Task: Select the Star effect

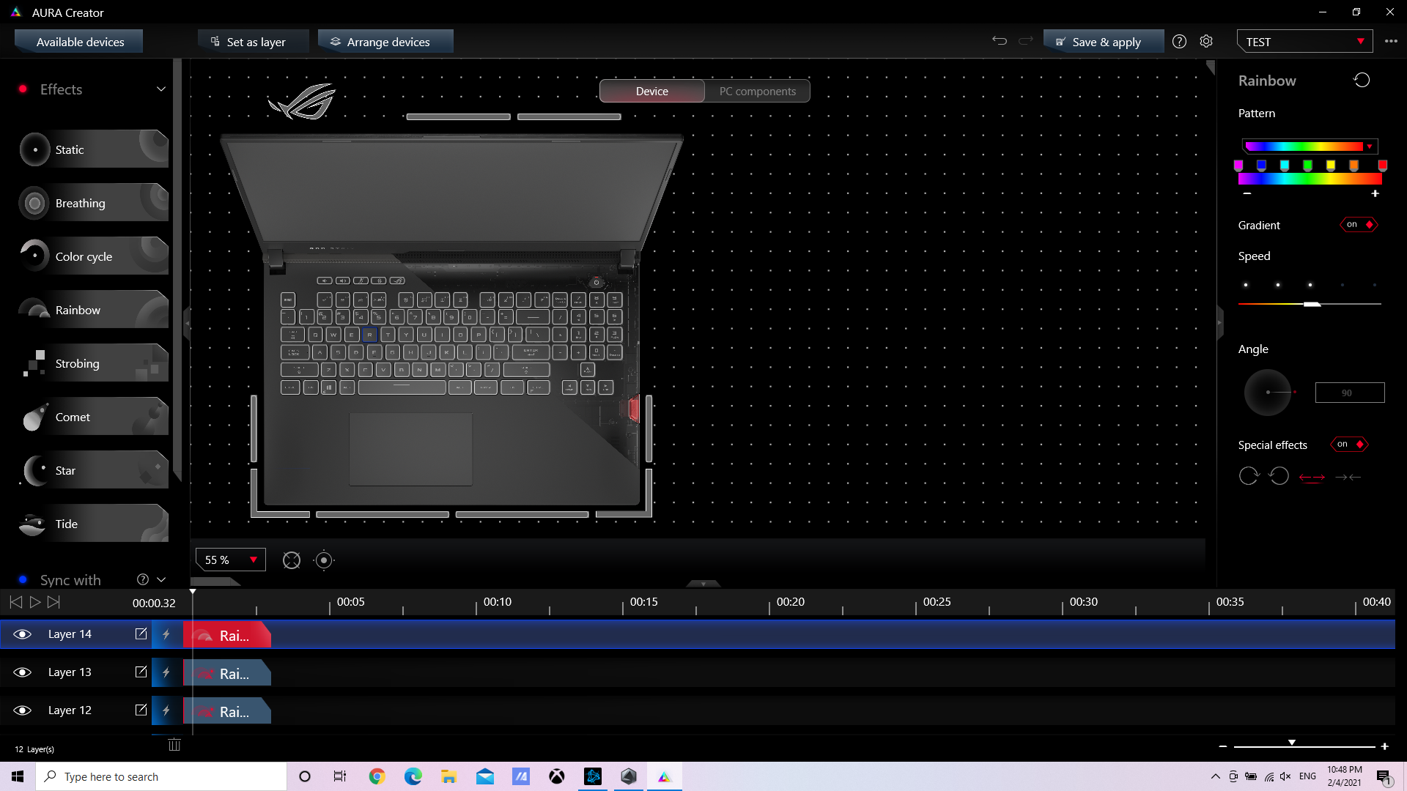Action: [x=94, y=470]
